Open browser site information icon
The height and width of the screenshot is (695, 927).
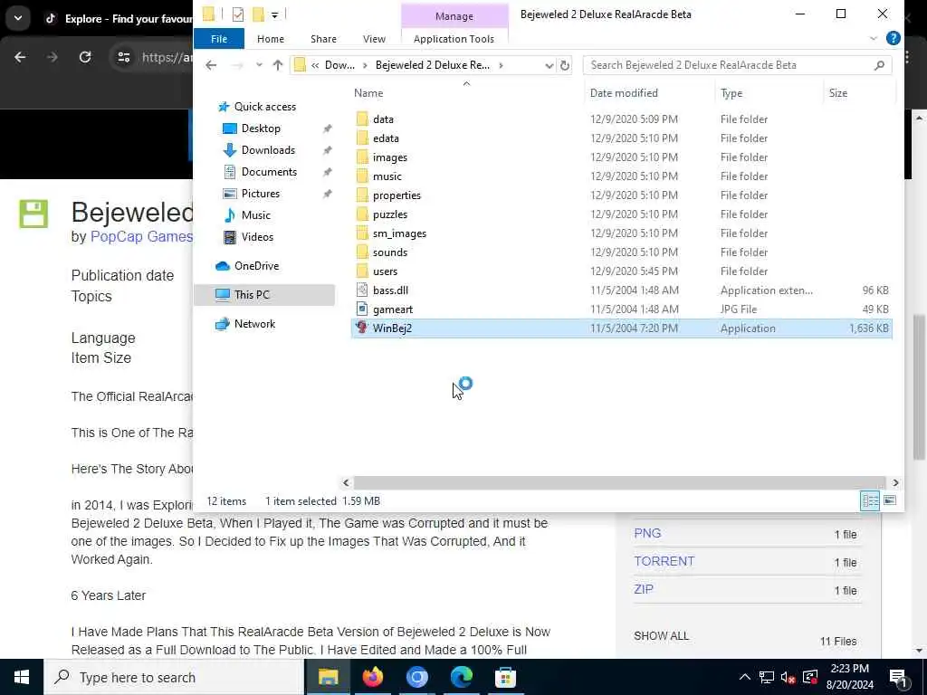coord(123,57)
